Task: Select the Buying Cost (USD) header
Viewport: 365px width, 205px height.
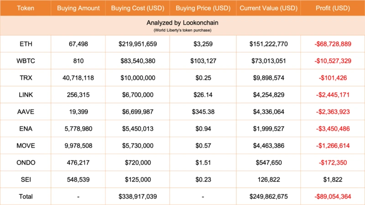Action: pos(137,8)
